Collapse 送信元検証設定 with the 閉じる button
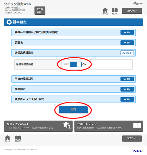Image resolution: width=147 pixels, height=155 pixels. [127, 53]
